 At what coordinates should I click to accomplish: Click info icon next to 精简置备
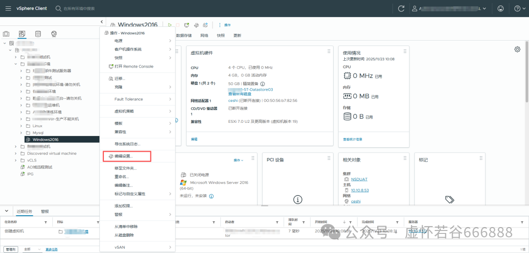click(x=263, y=84)
